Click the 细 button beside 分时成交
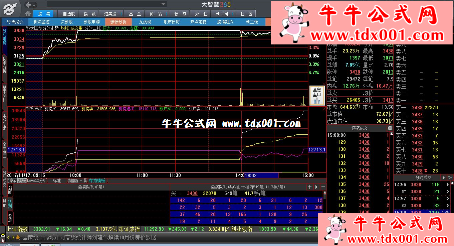Image resolution: width=454 pixels, height=246 pixels. (450, 177)
